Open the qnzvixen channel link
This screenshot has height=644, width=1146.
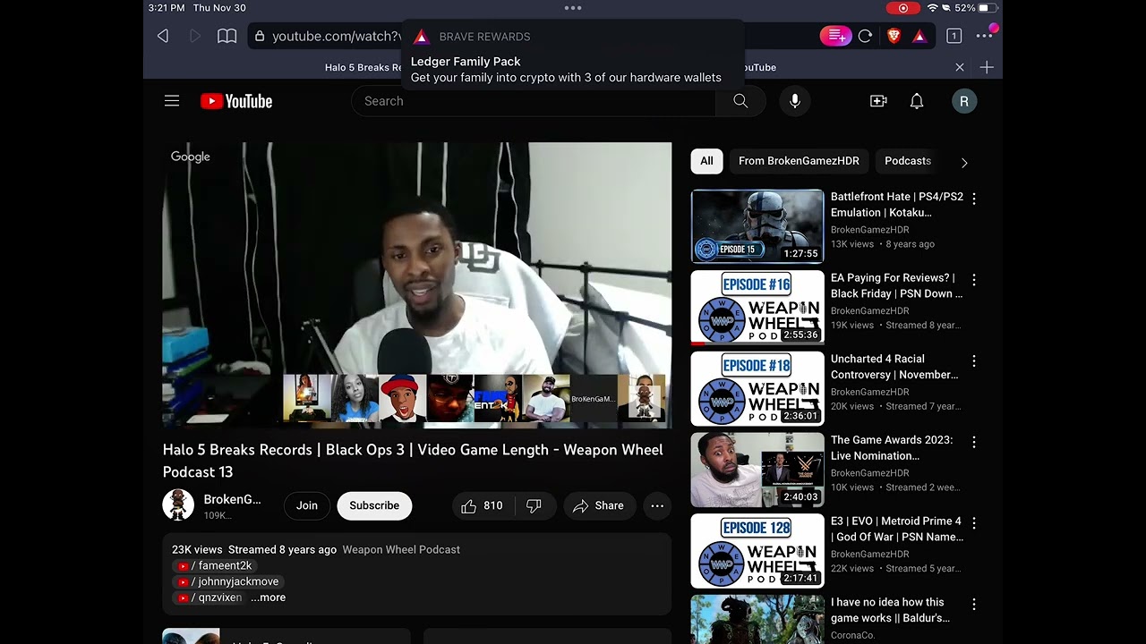point(210,597)
